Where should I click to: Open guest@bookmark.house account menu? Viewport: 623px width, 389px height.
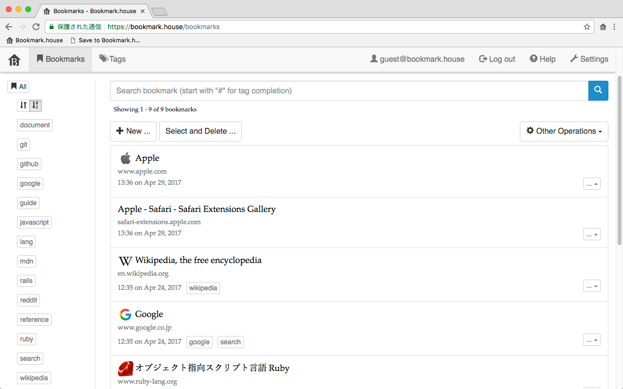[417, 59]
